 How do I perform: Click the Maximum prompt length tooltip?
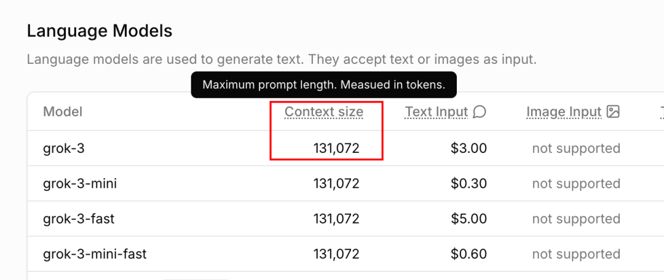pos(324,85)
